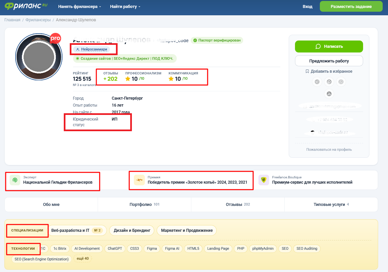This screenshot has width=388, height=272.
Task: Click the CSS3 technology tag
Action: pos(134,248)
